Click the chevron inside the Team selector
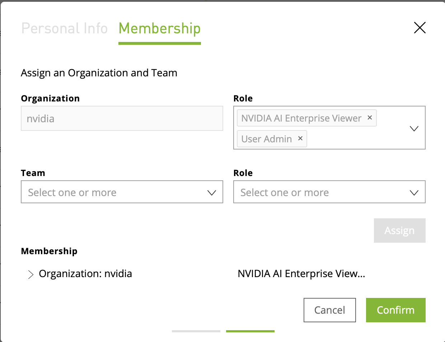The height and width of the screenshot is (342, 445). [x=211, y=192]
